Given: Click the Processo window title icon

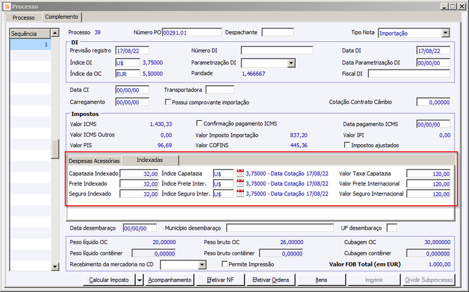Looking at the screenshot, I should (x=6, y=6).
